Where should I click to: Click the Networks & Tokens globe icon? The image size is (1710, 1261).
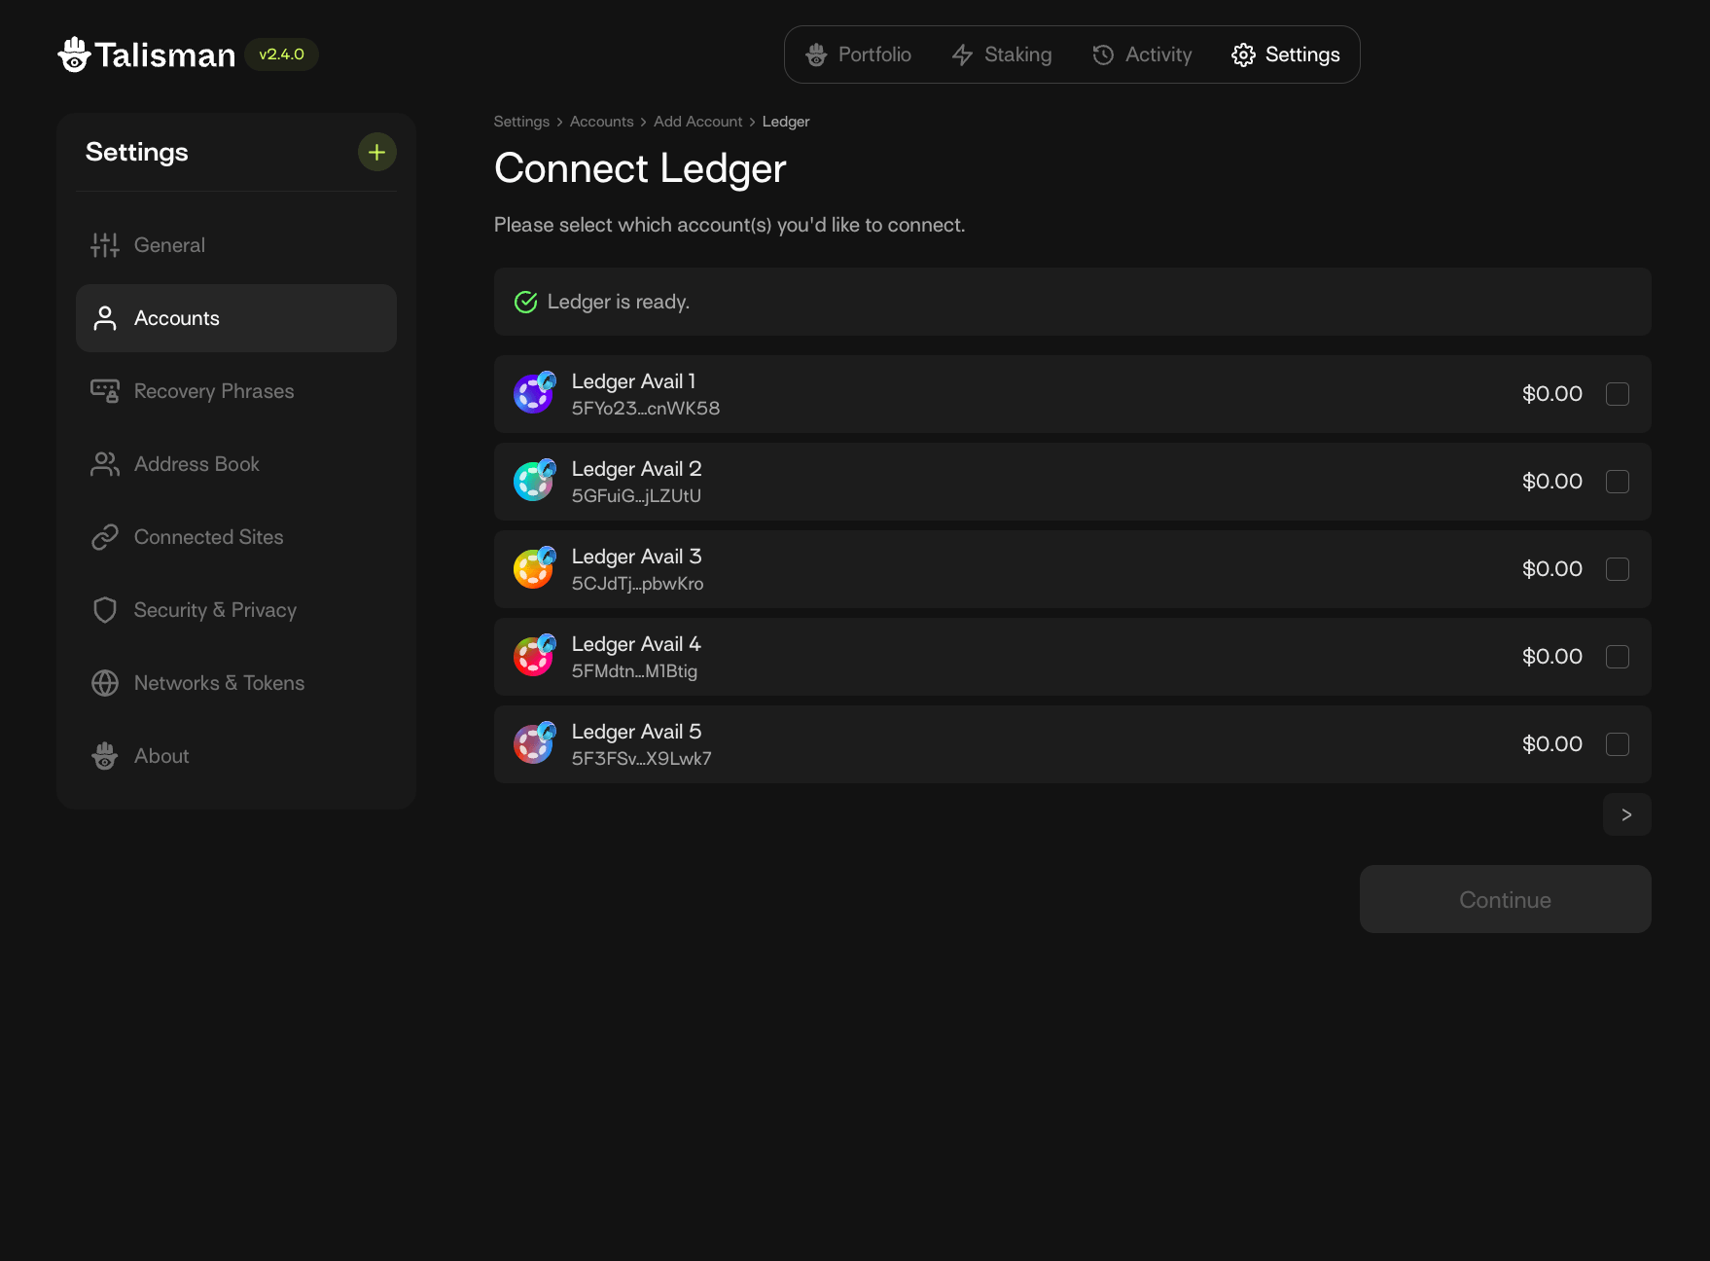105,683
